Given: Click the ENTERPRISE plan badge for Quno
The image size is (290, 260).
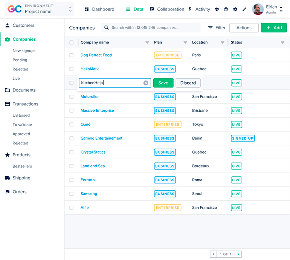Looking at the screenshot, I should pyautogui.click(x=168, y=125).
